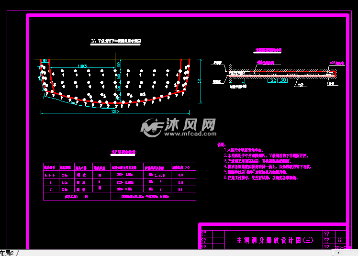Select the 布局2 layout tab

point(8,252)
